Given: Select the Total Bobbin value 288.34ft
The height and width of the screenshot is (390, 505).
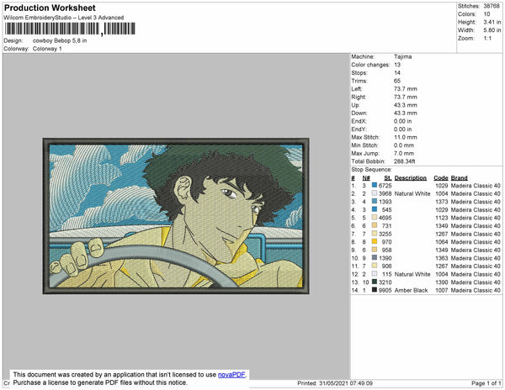Looking at the screenshot, I should pos(405,161).
